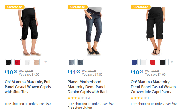Pick white swatch for Full-Panel Woven Capris
The height and width of the screenshot is (112, 185).
[x=27, y=62]
